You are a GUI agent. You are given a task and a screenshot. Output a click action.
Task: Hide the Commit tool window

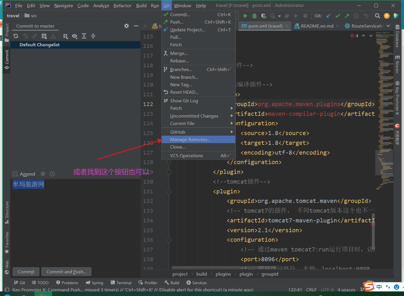[x=136, y=26]
